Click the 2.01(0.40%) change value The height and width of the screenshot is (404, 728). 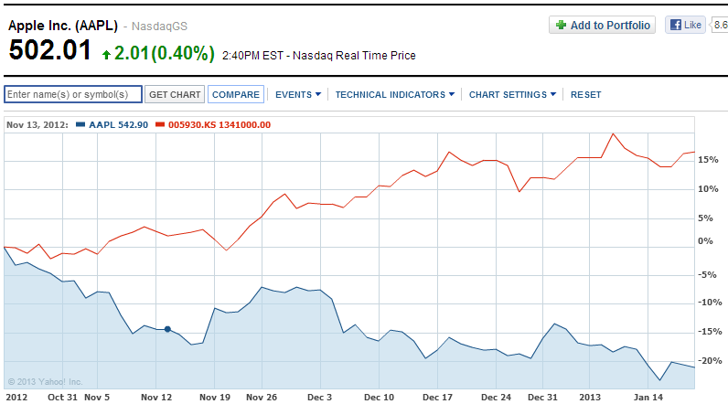[165, 53]
